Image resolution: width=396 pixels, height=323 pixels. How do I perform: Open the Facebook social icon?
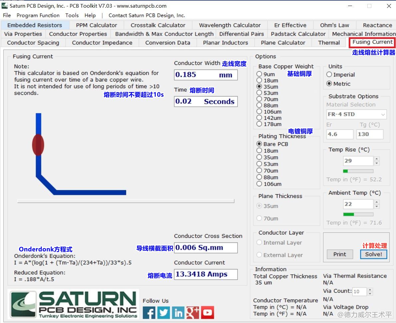(149, 313)
